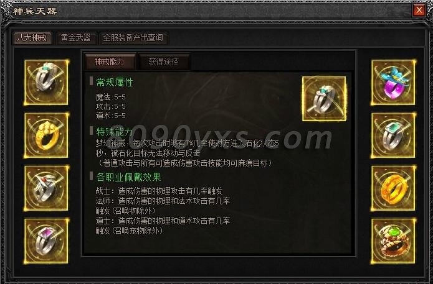Click the 各职业佩戴效果 section heading
The width and height of the screenshot is (433, 284).
(x=129, y=177)
